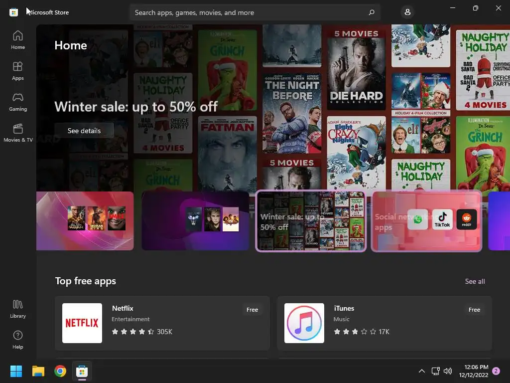The image size is (510, 383).
Task: Open the Netflix app icon
Action: pos(82,323)
